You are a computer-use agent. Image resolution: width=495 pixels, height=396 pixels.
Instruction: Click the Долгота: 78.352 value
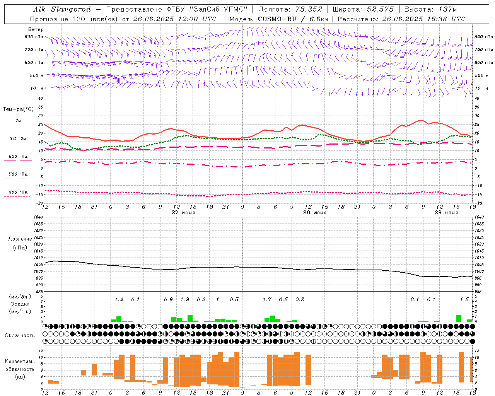coord(290,9)
